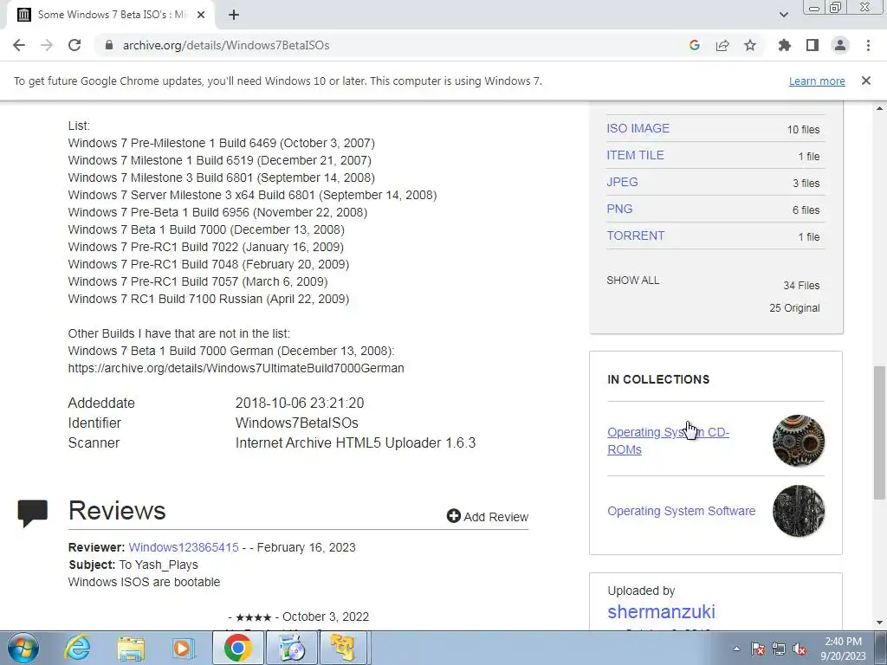Screen dimensions: 887x665
Task: Open Windows Explorer from the taskbar
Action: pyautogui.click(x=131, y=648)
